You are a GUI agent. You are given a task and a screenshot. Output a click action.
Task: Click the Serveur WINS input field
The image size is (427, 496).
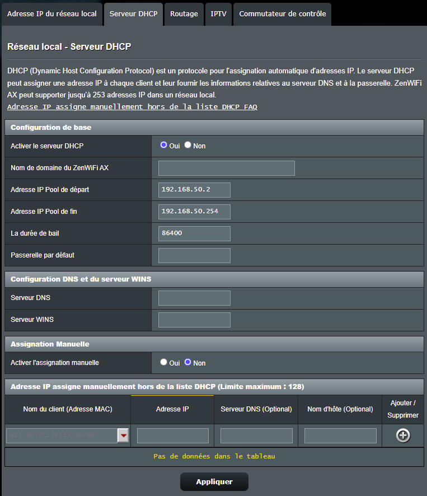tap(194, 320)
